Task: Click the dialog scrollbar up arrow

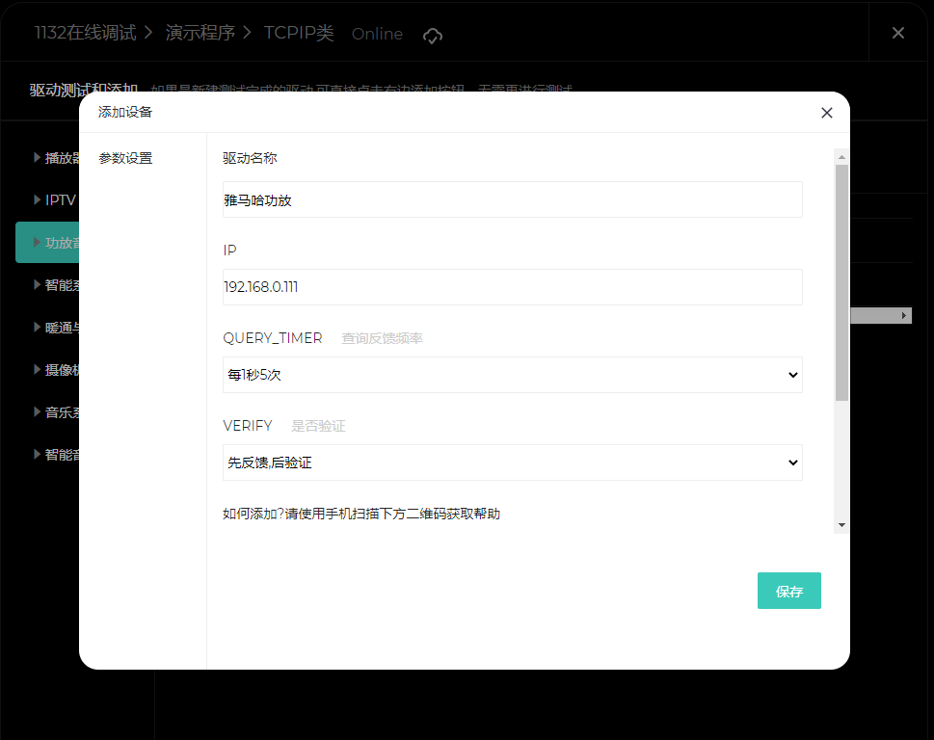Action: coord(841,156)
